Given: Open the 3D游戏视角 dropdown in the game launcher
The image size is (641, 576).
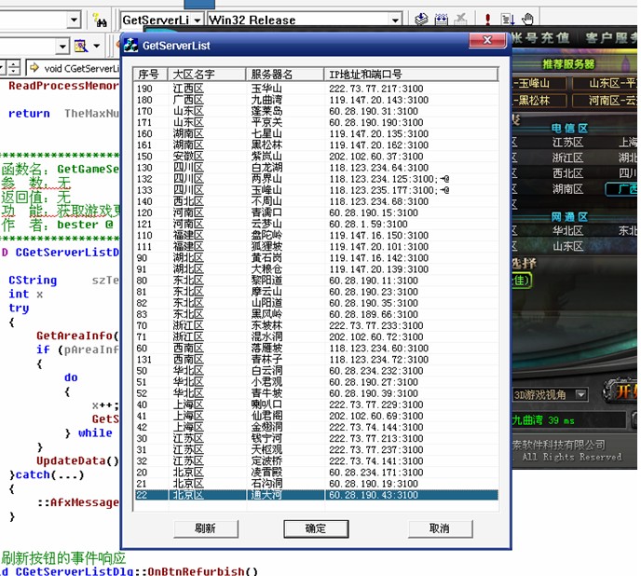Looking at the screenshot, I should pyautogui.click(x=581, y=395).
